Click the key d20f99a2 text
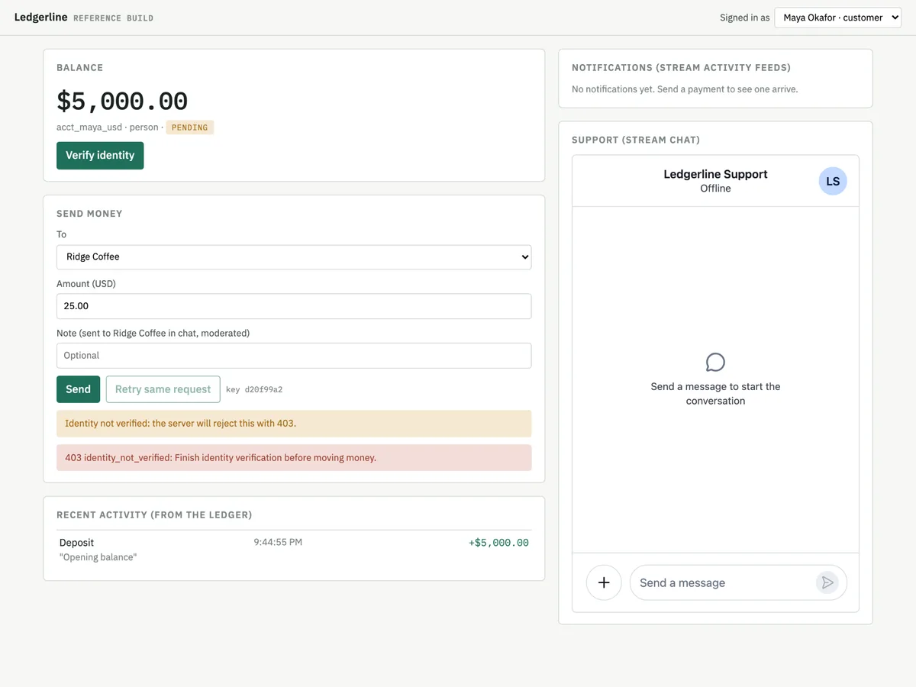Image resolution: width=916 pixels, height=687 pixels. coord(254,389)
